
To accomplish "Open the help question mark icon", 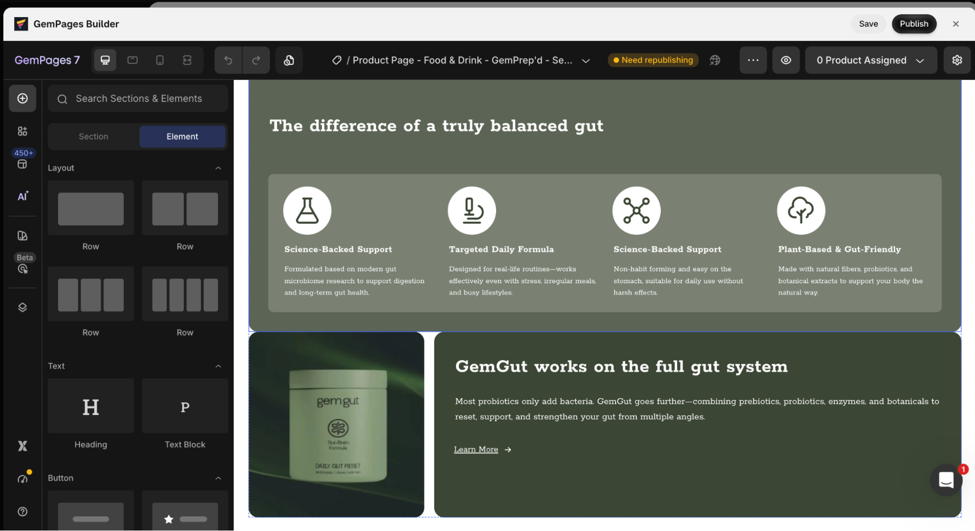I will pos(22,511).
